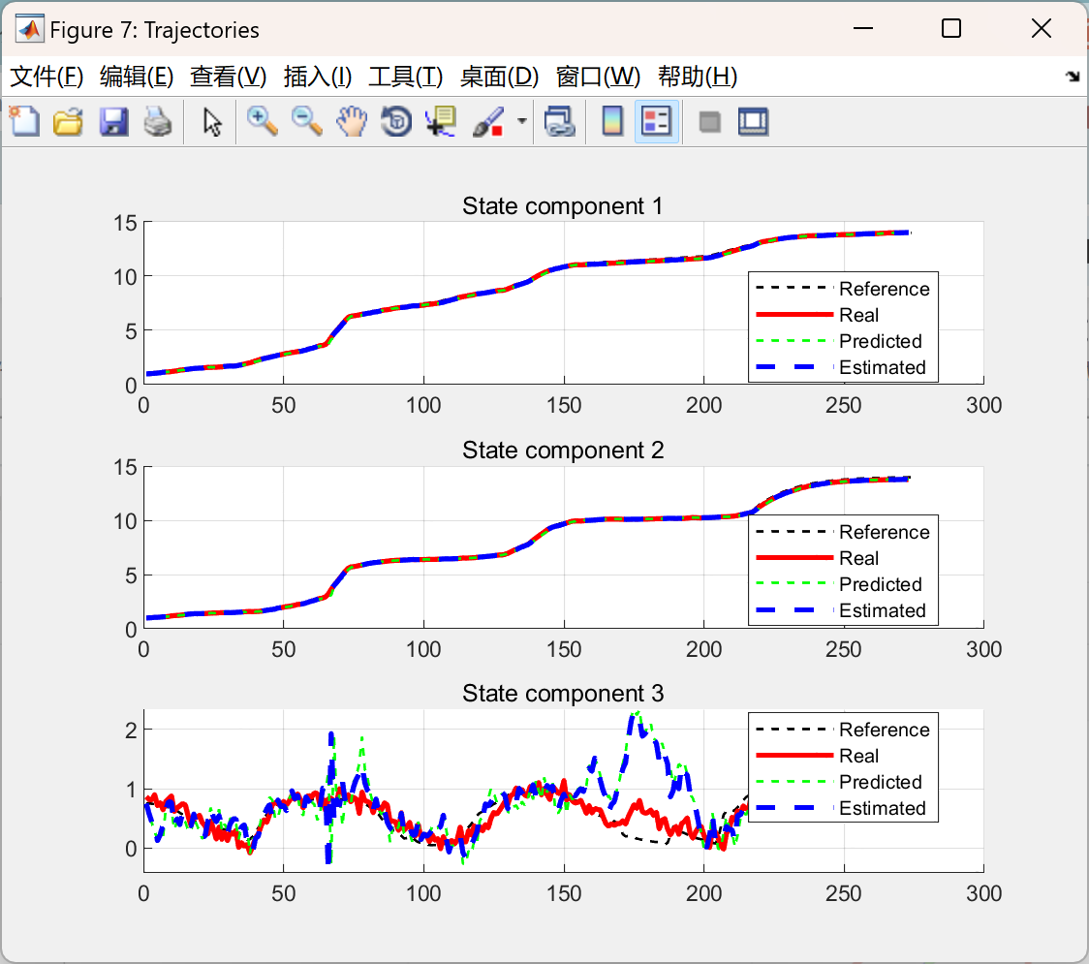
Task: Expand the Brush color dropdown arrow
Action: tap(521, 121)
